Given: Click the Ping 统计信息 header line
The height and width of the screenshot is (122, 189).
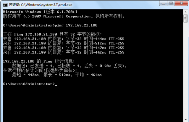Looking at the screenshot, I should tap(39, 61).
